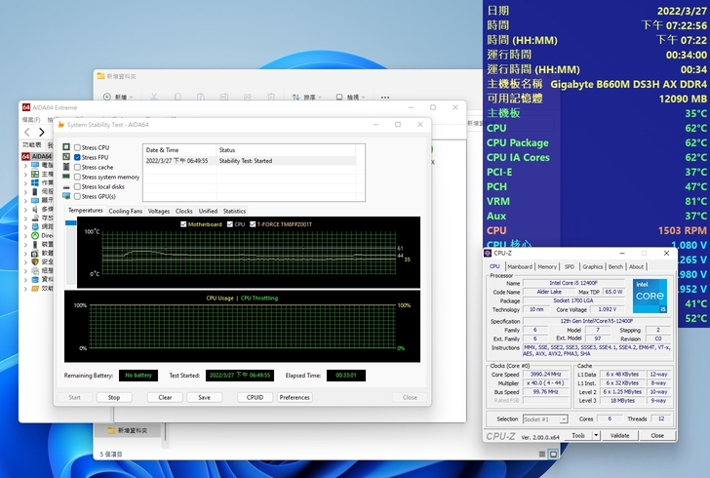Click the Explorer cut scissors icon
Image resolution: width=710 pixels, height=478 pixels.
point(153,98)
